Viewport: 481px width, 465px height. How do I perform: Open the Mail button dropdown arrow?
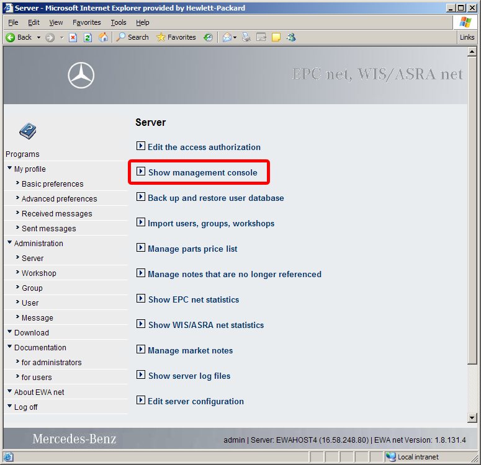(x=235, y=37)
